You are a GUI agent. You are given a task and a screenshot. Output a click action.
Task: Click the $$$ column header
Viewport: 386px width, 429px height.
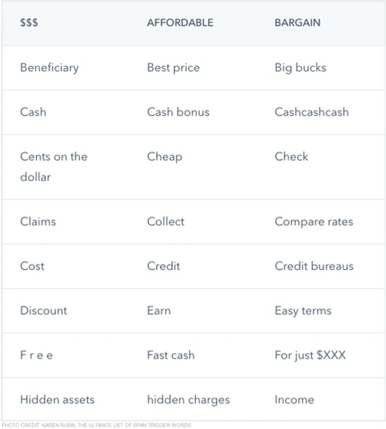29,22
